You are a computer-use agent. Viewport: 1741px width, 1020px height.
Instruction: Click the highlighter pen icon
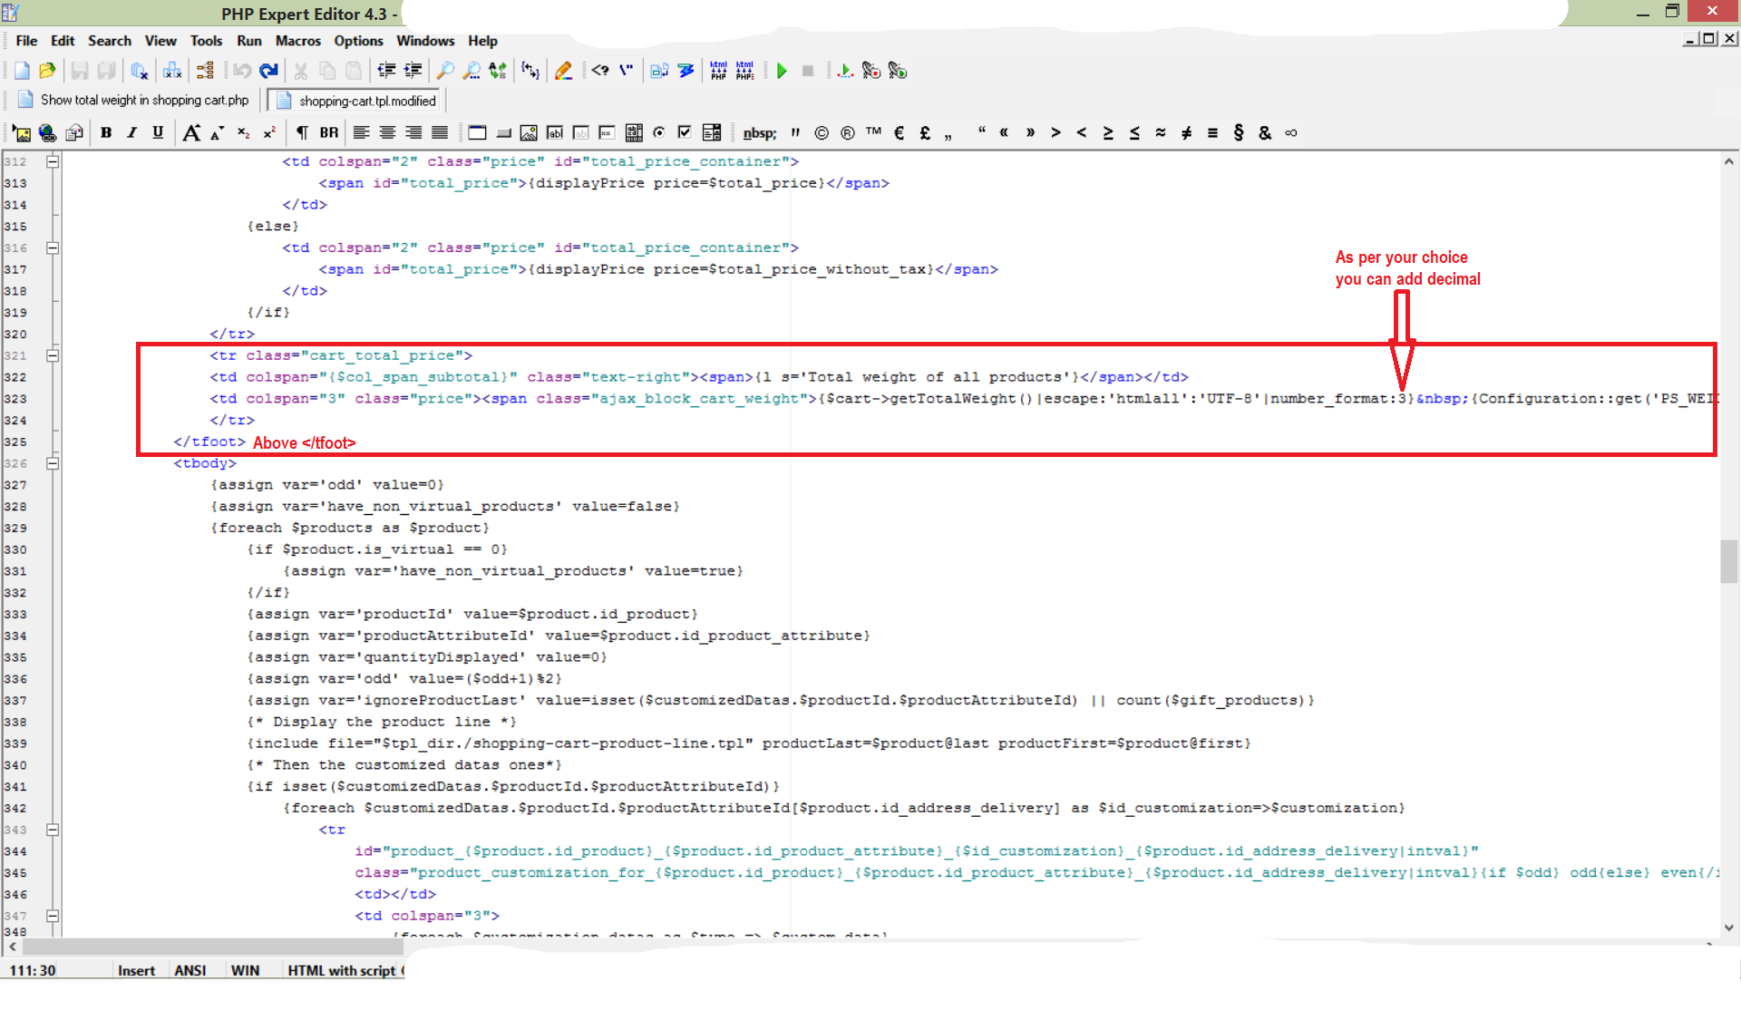click(563, 71)
